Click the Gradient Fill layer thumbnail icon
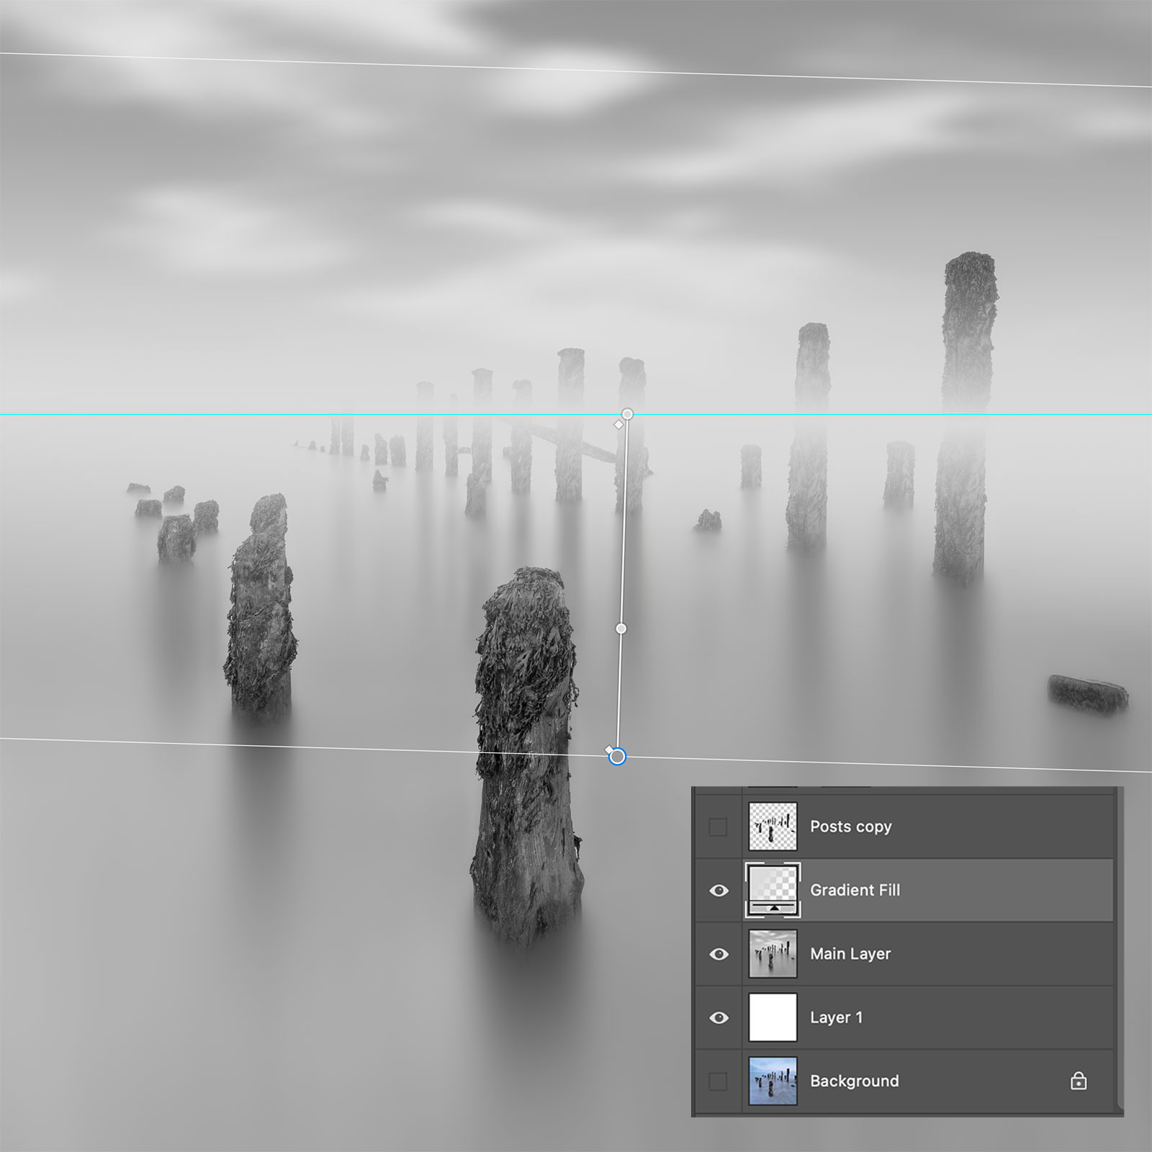The width and height of the screenshot is (1152, 1152). click(773, 890)
